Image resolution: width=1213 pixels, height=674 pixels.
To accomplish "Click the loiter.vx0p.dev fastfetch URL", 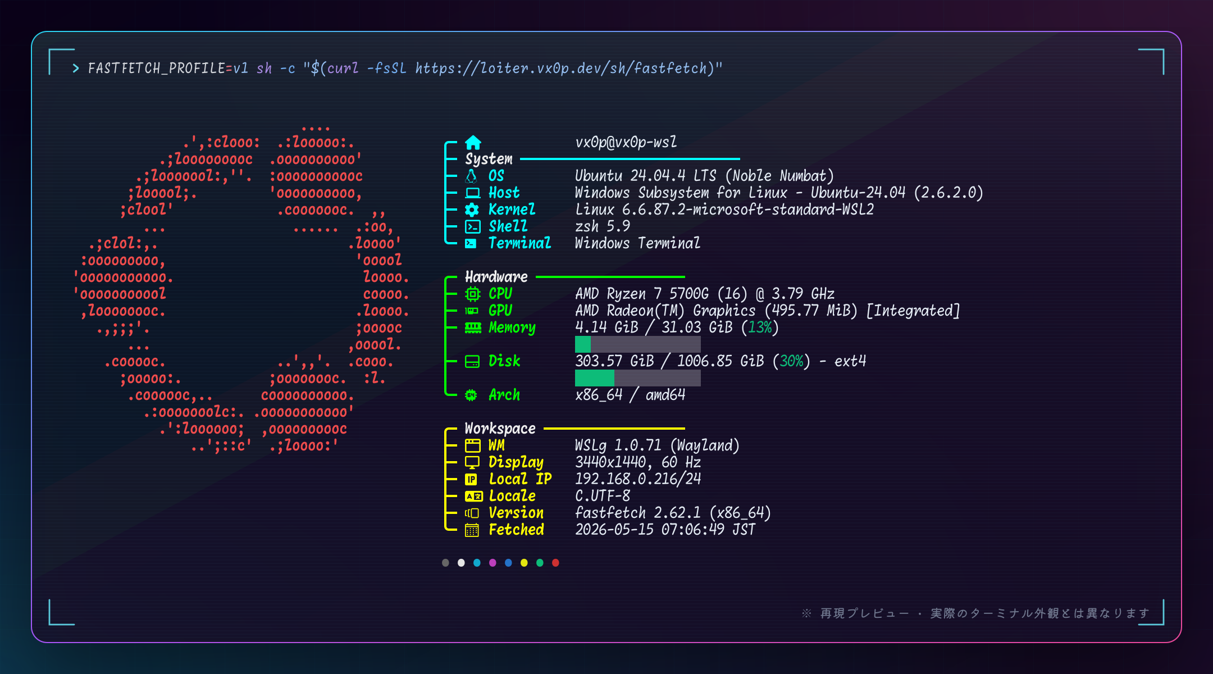I will tap(560, 68).
